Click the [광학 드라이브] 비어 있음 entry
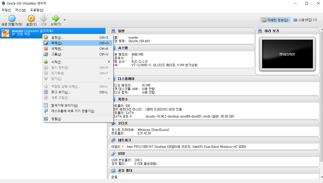323x183 pixels. coord(164,109)
